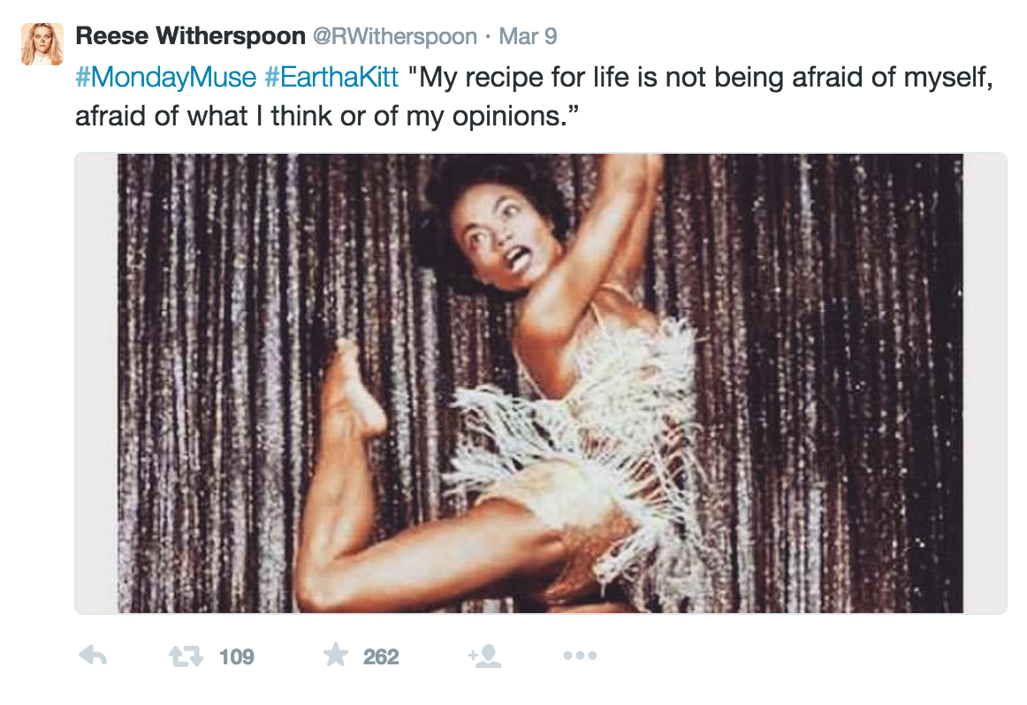The height and width of the screenshot is (705, 1027).
Task: View the 262 favorites count
Action: (x=381, y=656)
